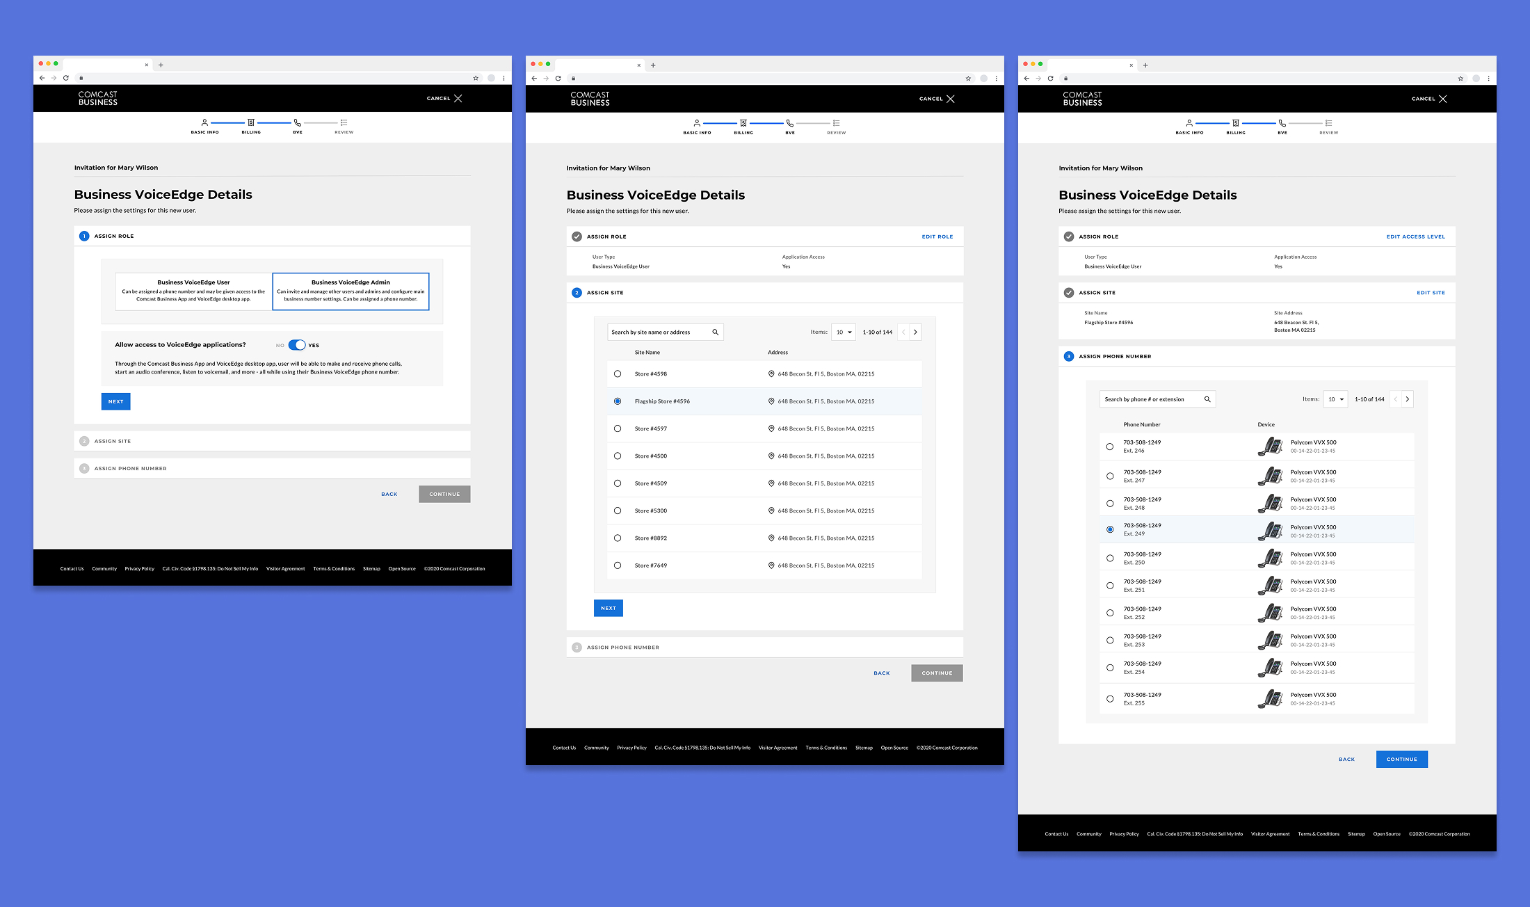Image resolution: width=1530 pixels, height=907 pixels.
Task: Click the BVE phone step icon in middle window
Action: click(790, 123)
